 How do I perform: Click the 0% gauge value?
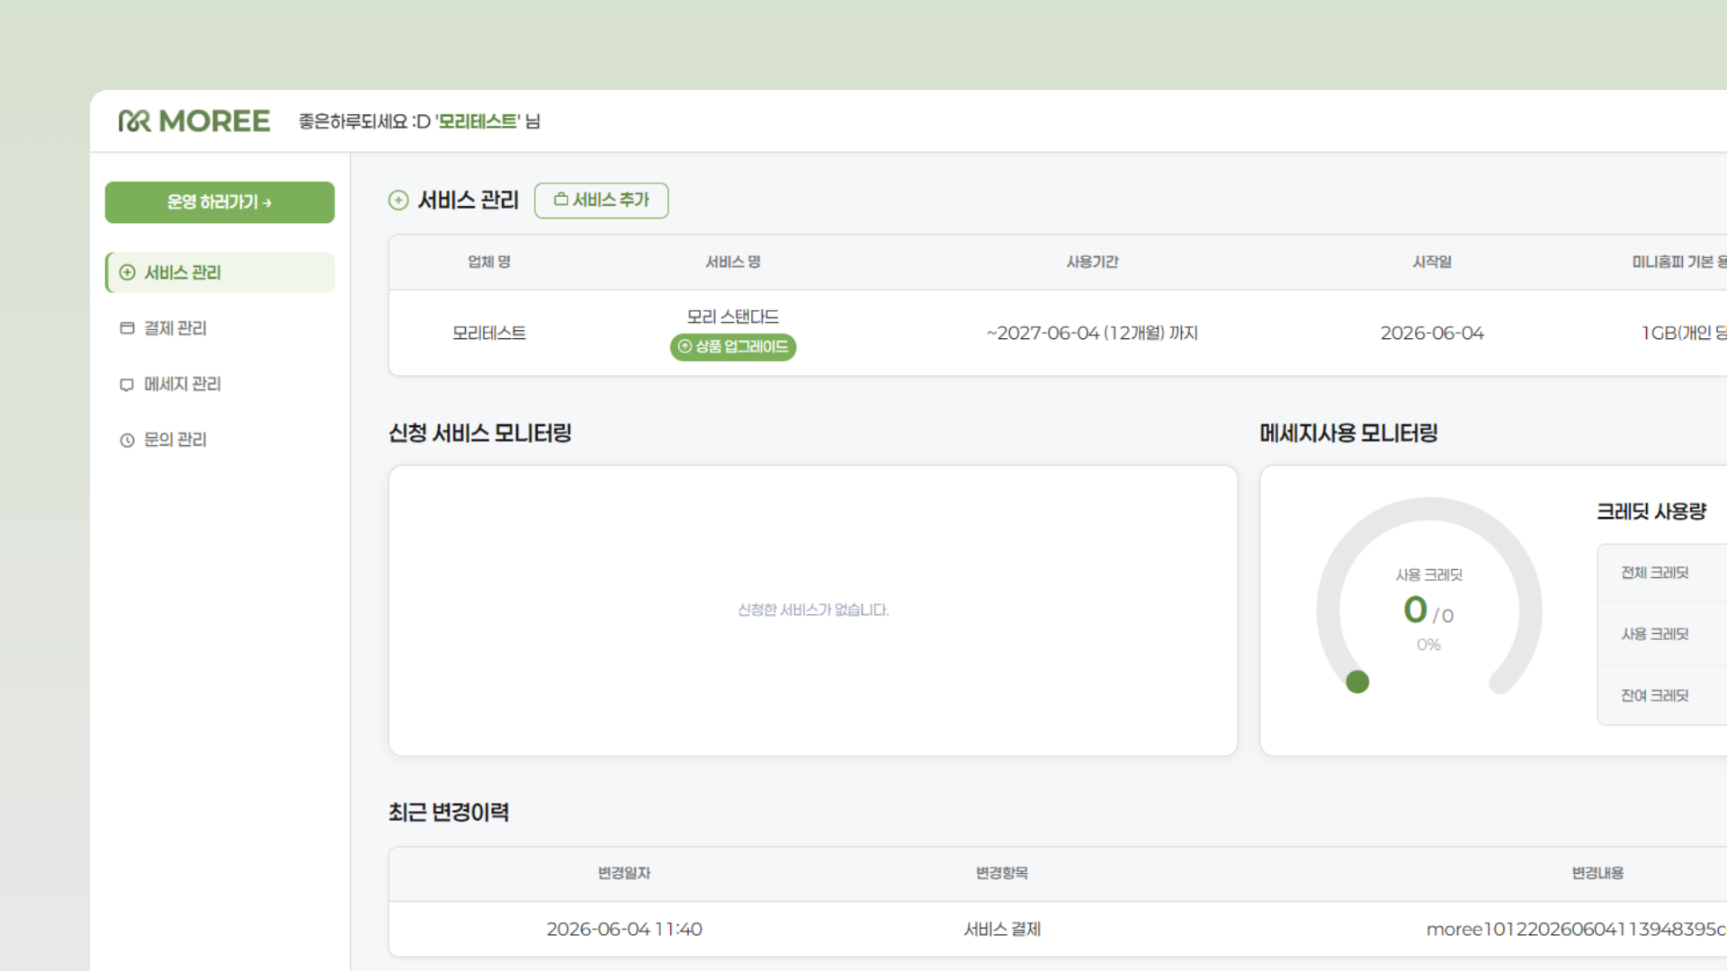(1428, 645)
